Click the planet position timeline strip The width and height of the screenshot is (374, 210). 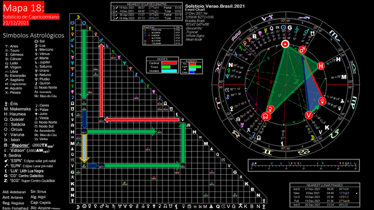point(304,165)
